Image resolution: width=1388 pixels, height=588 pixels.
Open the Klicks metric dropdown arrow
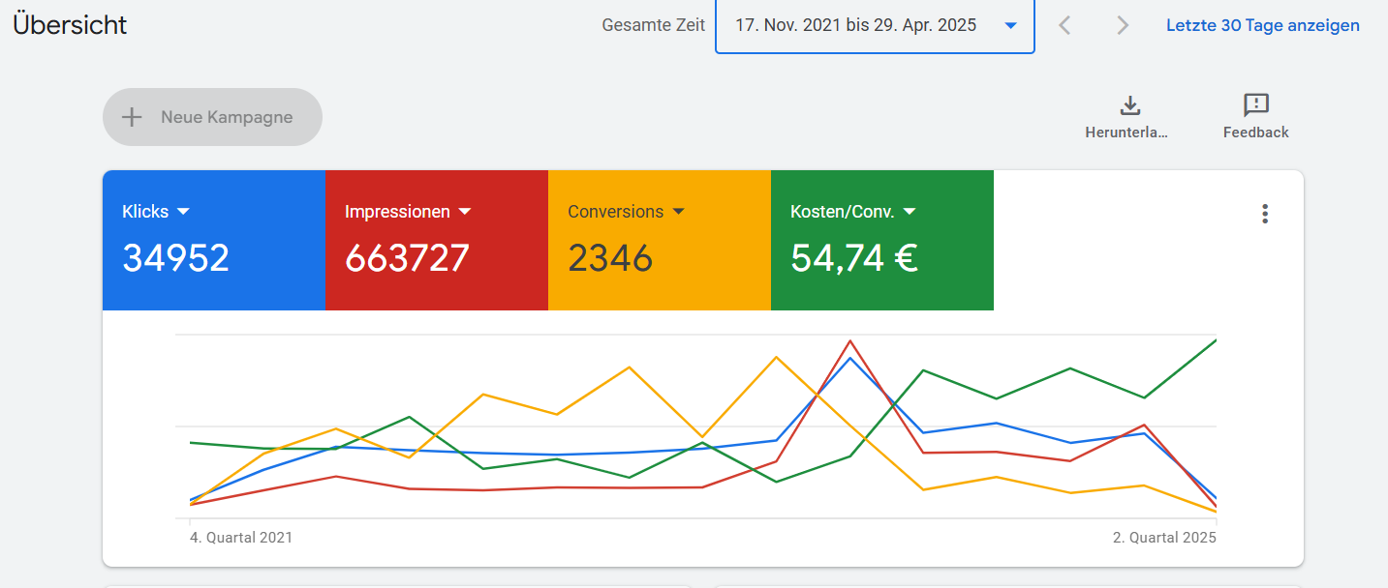(x=183, y=212)
